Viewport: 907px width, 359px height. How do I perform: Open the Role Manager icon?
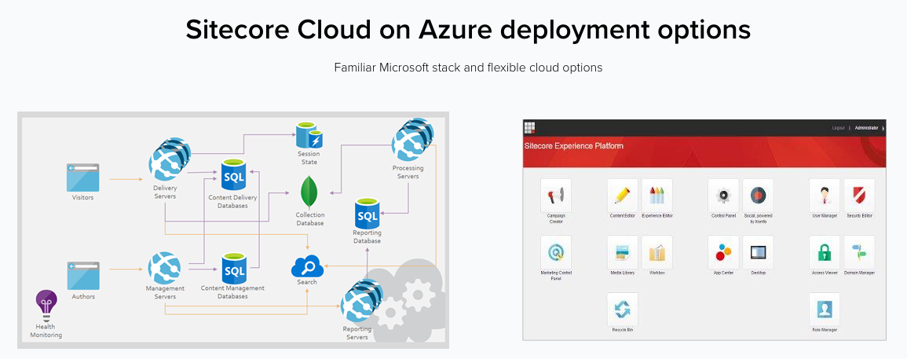click(825, 309)
